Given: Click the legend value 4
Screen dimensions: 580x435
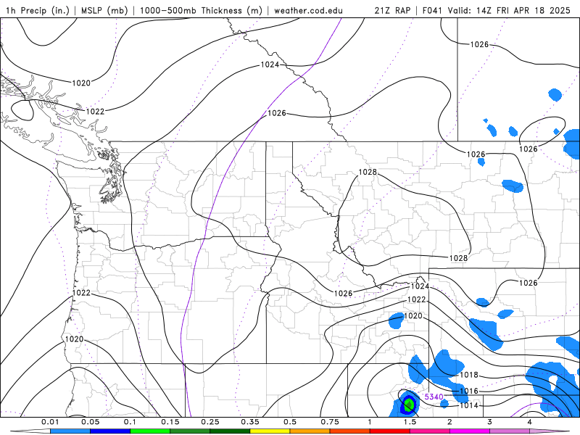Looking at the screenshot, I should pos(530,422).
